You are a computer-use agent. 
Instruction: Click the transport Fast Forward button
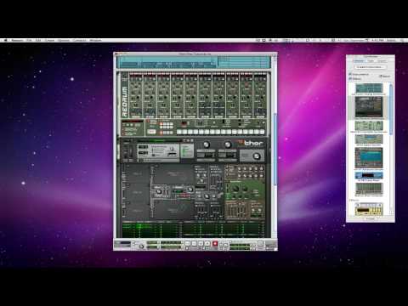click(194, 243)
